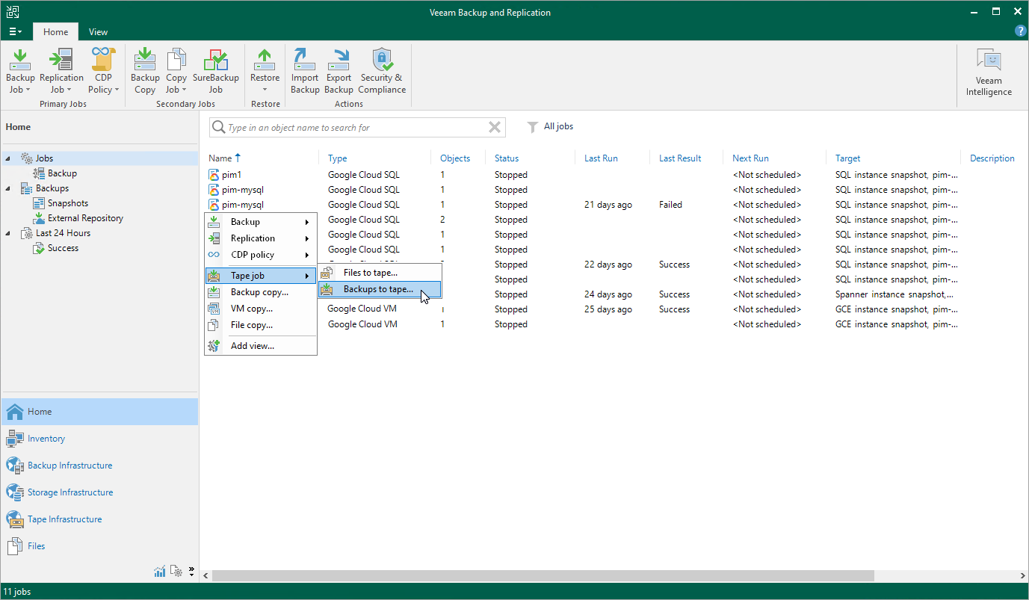1029x600 pixels.
Task: Open the main hamburger menu dropdown
Action: click(15, 32)
